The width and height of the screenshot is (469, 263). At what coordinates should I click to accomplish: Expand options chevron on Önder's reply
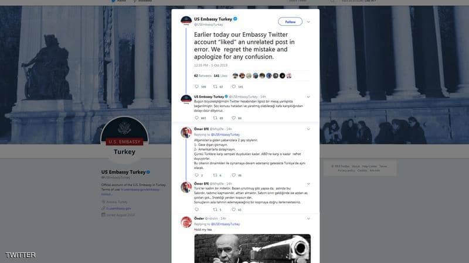308,219
